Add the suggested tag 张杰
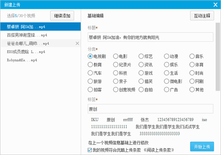This screenshot has height=155, width=221. (145, 120)
